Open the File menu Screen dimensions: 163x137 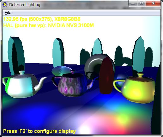[x=8, y=13]
